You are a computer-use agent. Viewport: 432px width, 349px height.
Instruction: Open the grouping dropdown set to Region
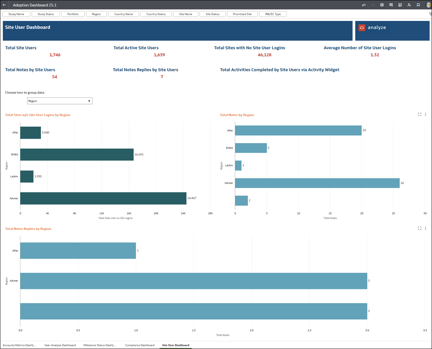point(60,101)
